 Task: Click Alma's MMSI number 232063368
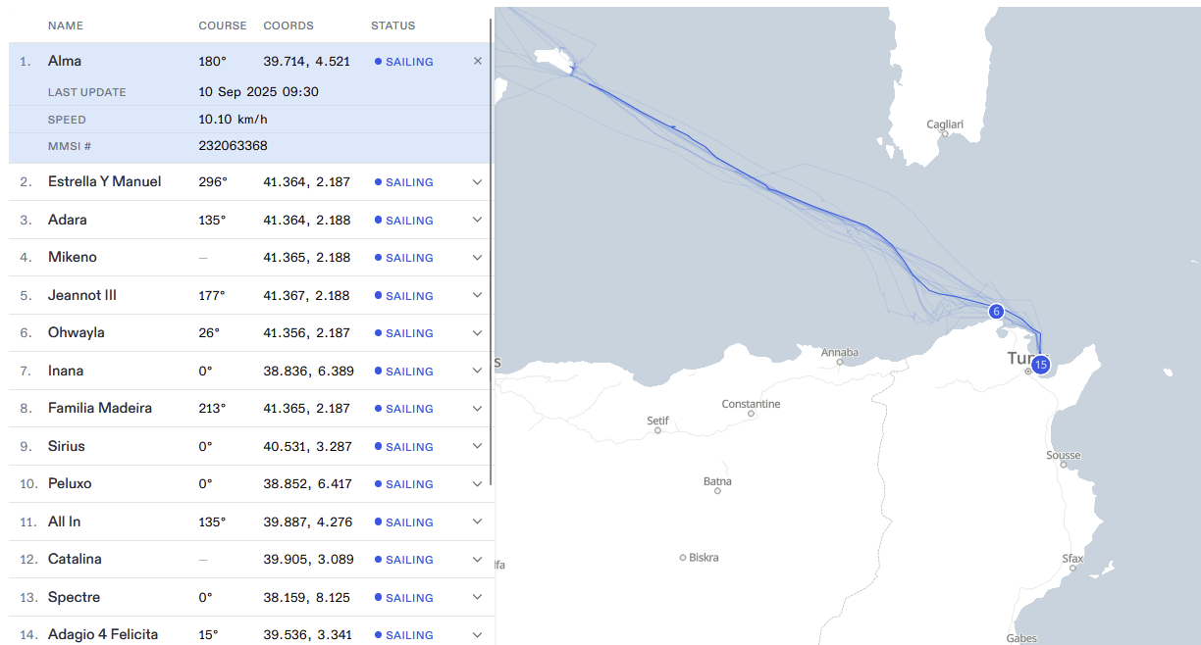(233, 146)
